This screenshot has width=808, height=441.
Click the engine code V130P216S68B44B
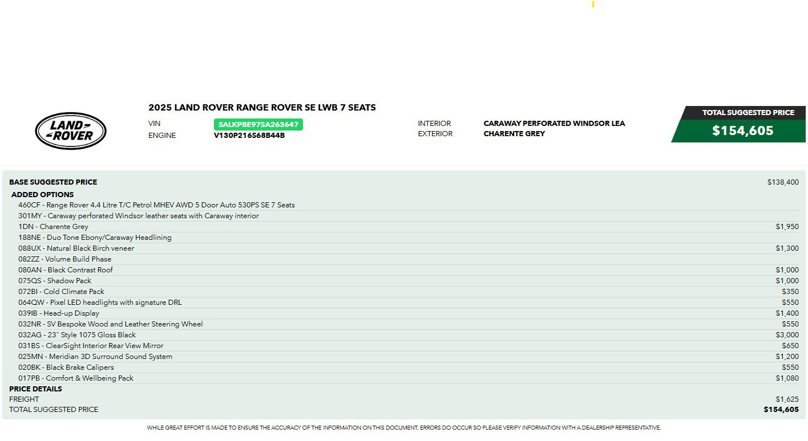pyautogui.click(x=249, y=136)
